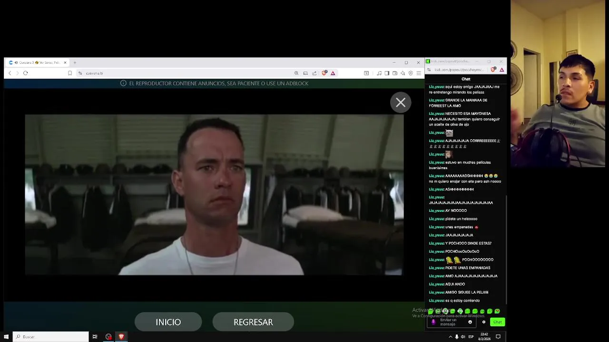Open the Windows notification center

[498, 337]
